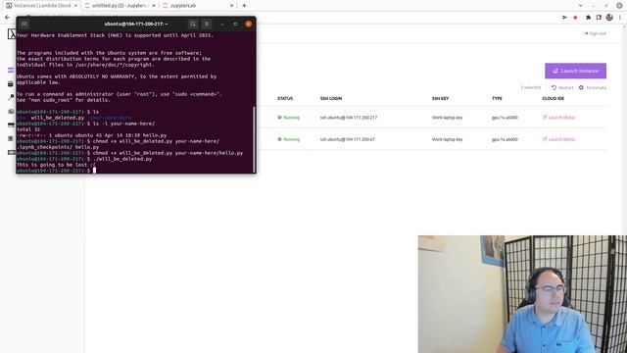627x353 pixels.
Task: Click the 2 selected count label
Action: click(x=530, y=87)
